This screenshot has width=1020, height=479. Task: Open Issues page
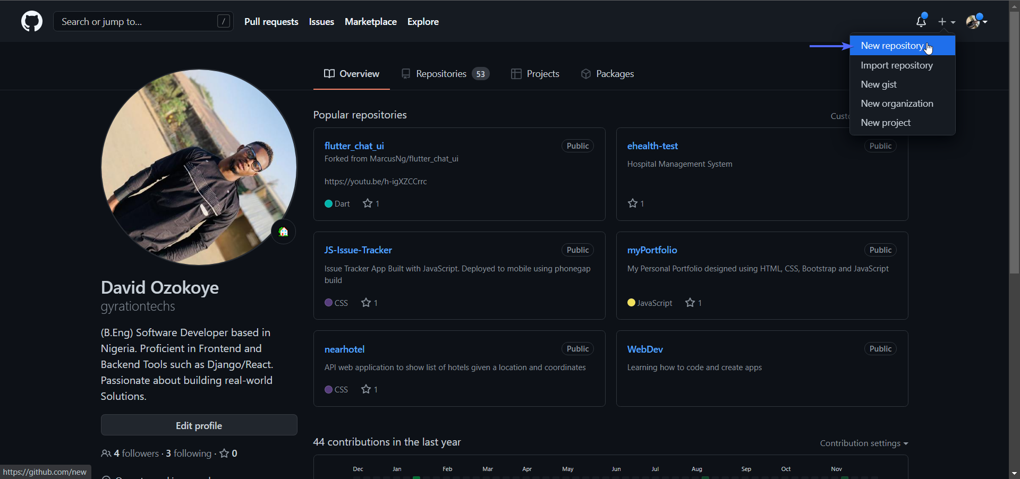coord(321,22)
